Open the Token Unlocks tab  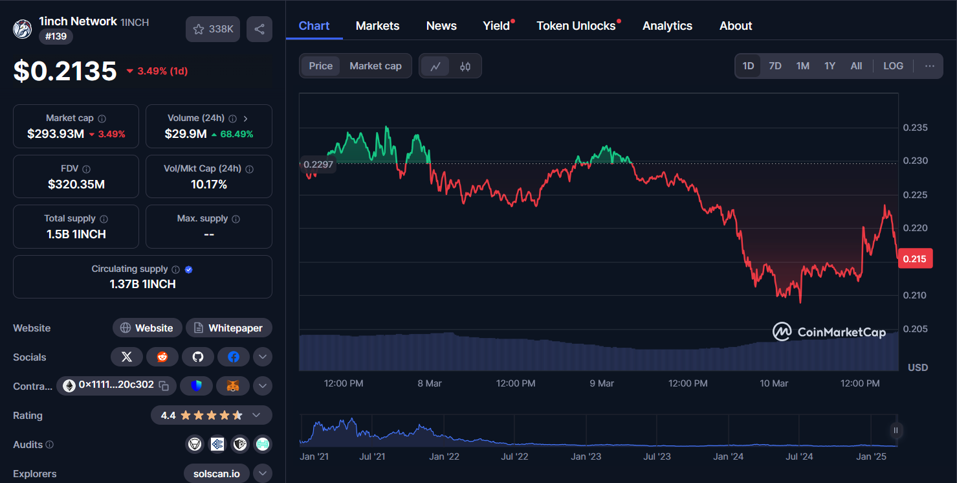(576, 25)
